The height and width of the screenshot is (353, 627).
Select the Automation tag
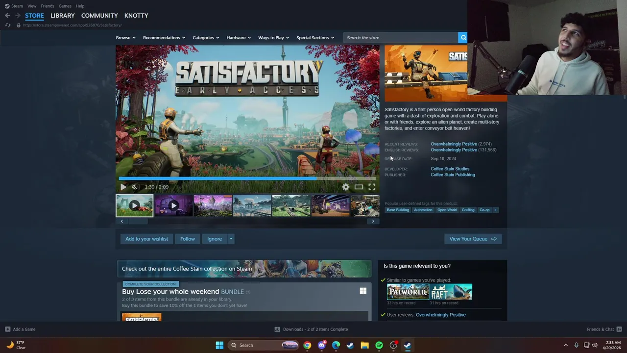coord(423,210)
